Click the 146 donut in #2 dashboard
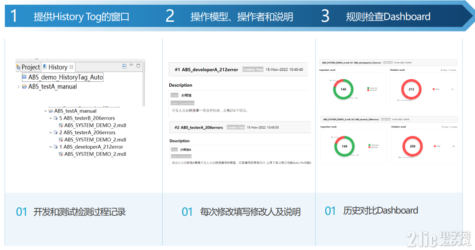The width and height of the screenshot is (475, 250). click(344, 146)
